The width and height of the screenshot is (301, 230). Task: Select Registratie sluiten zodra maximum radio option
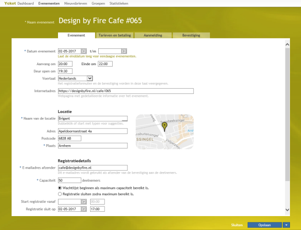60,194
